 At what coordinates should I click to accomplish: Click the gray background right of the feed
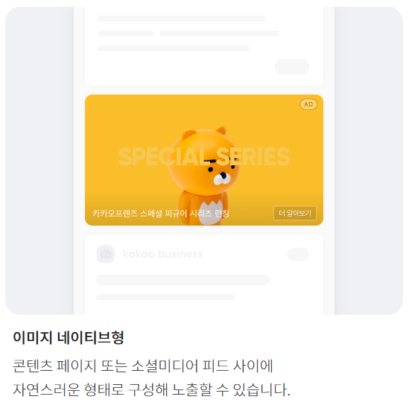(x=369, y=161)
